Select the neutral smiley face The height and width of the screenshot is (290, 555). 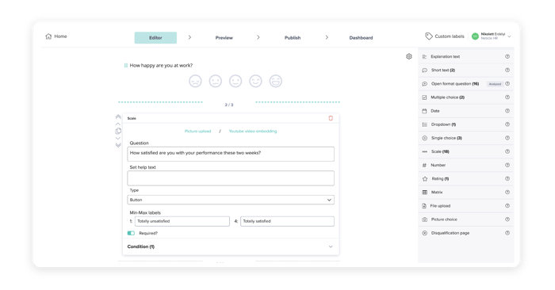click(235, 81)
